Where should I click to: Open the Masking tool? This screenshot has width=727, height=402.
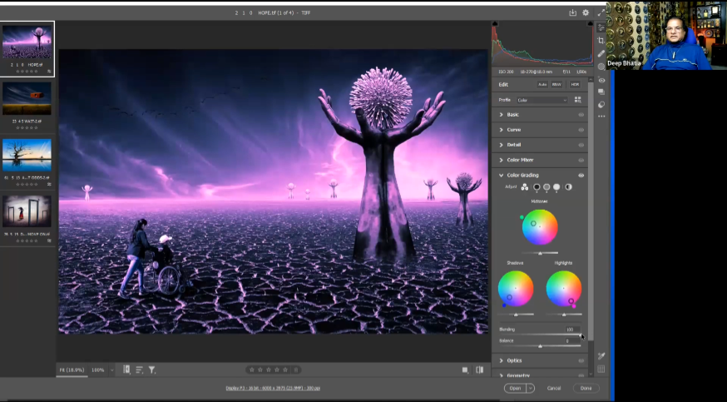601,67
